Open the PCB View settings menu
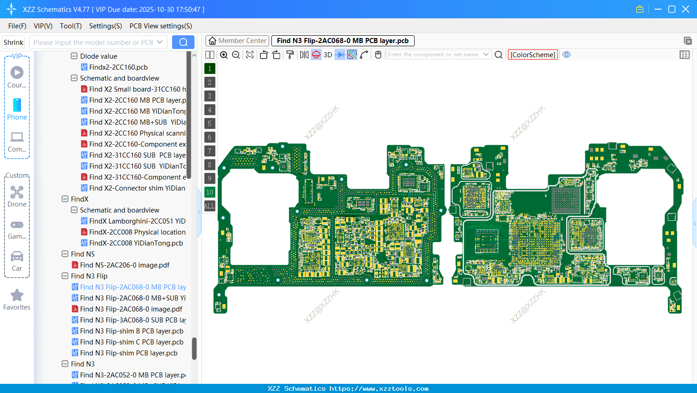This screenshot has height=393, width=697. click(161, 26)
